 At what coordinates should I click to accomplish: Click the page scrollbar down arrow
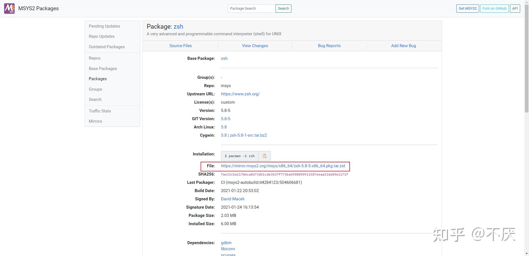tap(527, 254)
